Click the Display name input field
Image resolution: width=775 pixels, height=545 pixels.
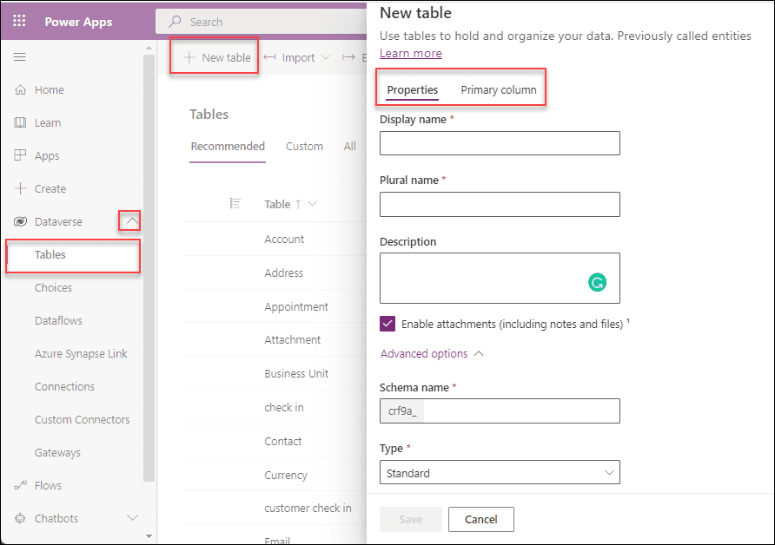tap(500, 143)
